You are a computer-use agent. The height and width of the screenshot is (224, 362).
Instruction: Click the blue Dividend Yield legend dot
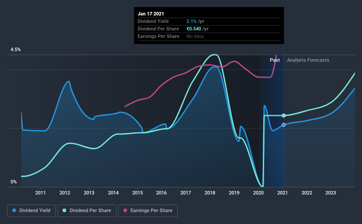point(14,210)
